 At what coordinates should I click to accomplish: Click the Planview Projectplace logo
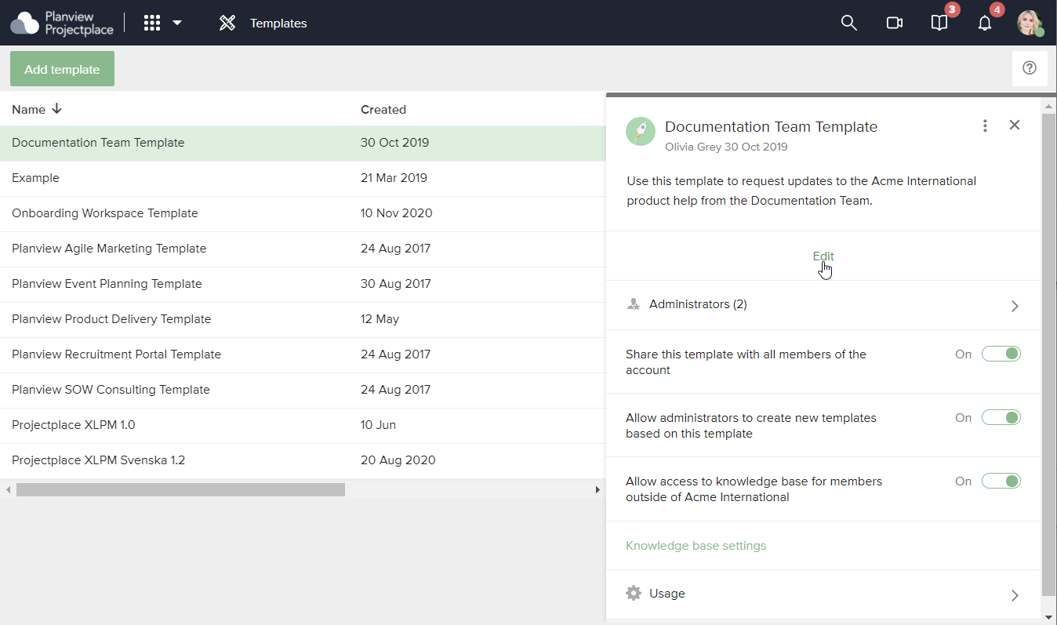[x=62, y=23]
